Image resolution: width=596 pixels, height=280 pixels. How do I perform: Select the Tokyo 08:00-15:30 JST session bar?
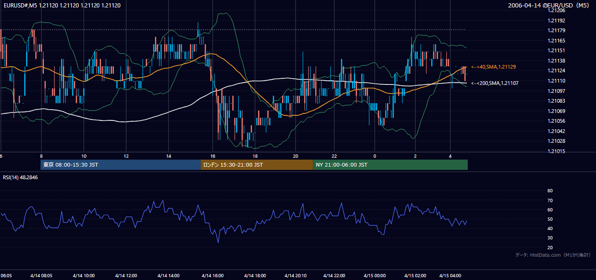(121, 165)
